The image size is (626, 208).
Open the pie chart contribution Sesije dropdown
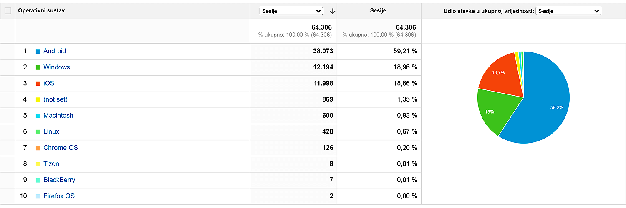pos(568,11)
